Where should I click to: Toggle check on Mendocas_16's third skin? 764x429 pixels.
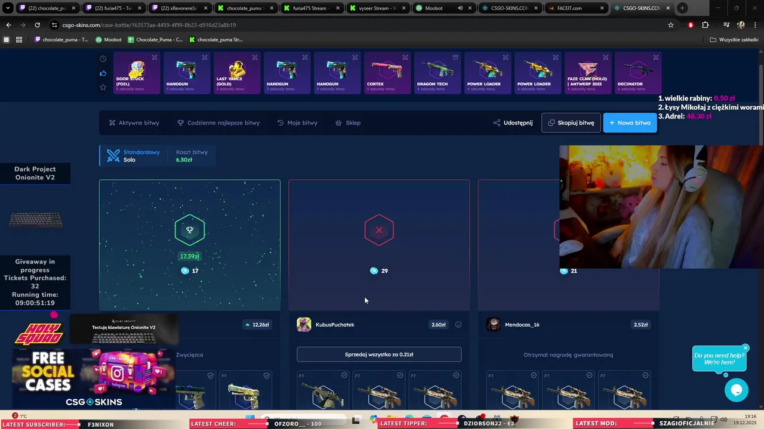pyautogui.click(x=645, y=375)
